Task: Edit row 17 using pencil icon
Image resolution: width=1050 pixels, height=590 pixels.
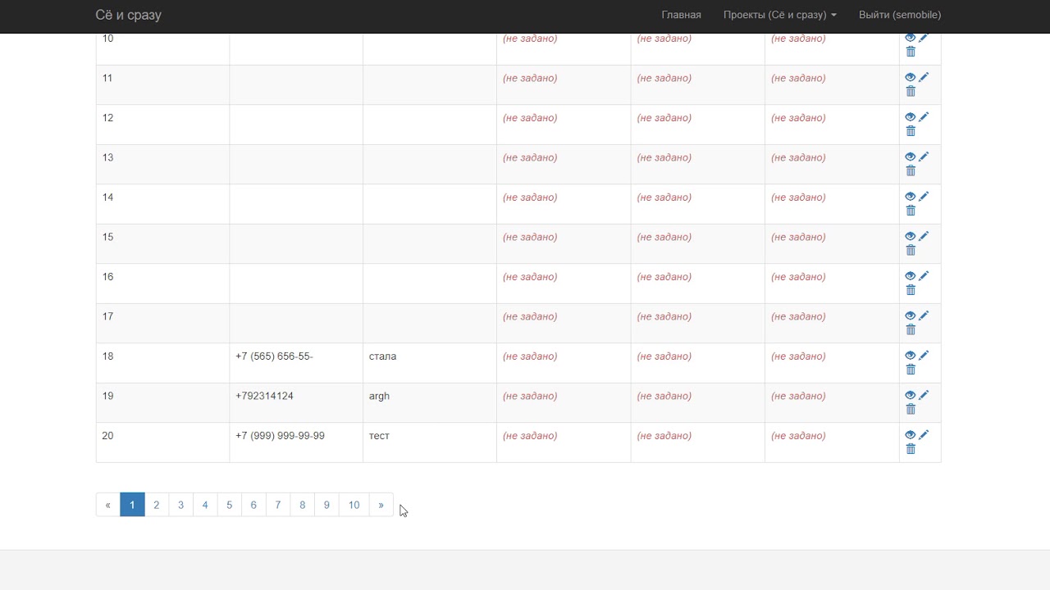Action: [924, 315]
